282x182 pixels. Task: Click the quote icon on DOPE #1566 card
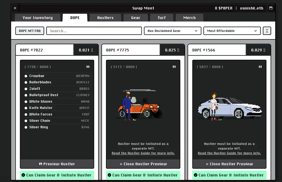click(260, 67)
